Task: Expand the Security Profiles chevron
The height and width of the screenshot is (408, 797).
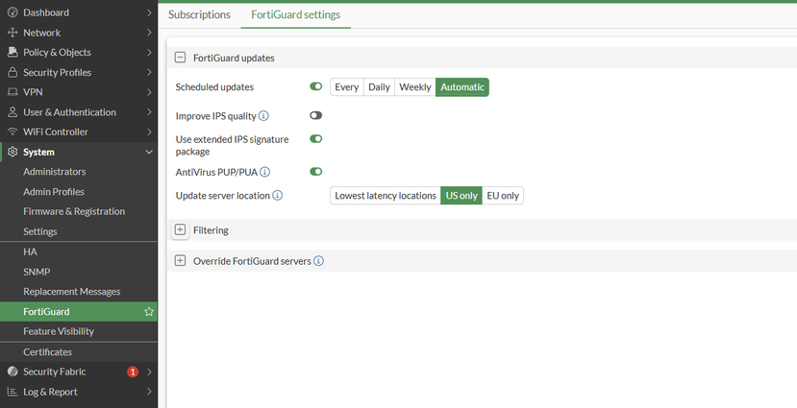Action: pyautogui.click(x=149, y=73)
